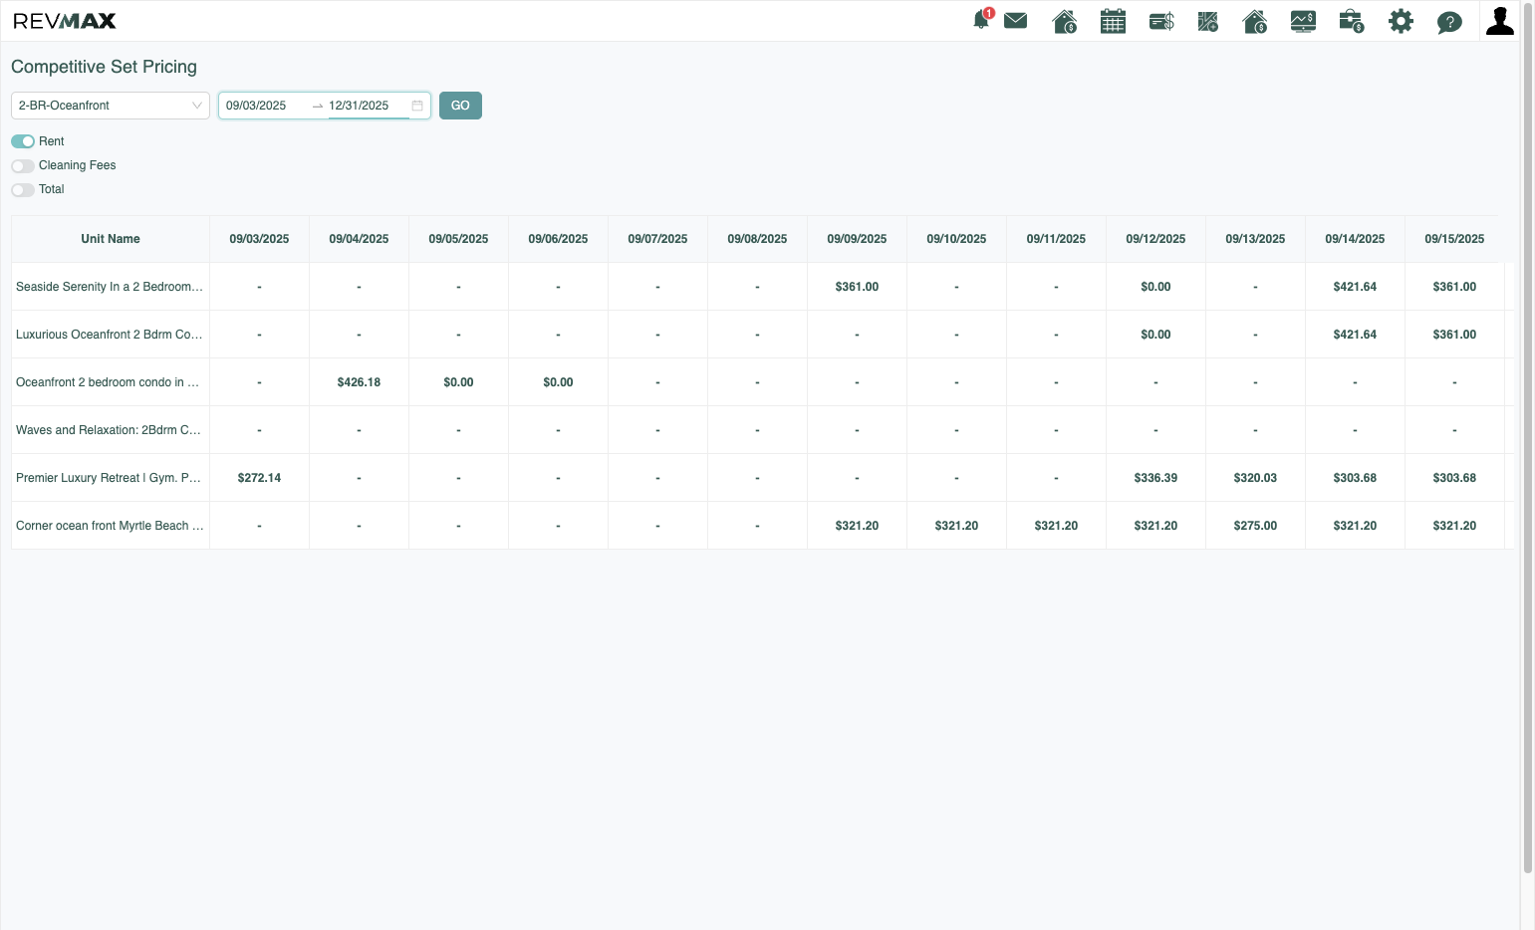Click the page vertical scrollbar
1535x930 pixels.
(1528, 438)
